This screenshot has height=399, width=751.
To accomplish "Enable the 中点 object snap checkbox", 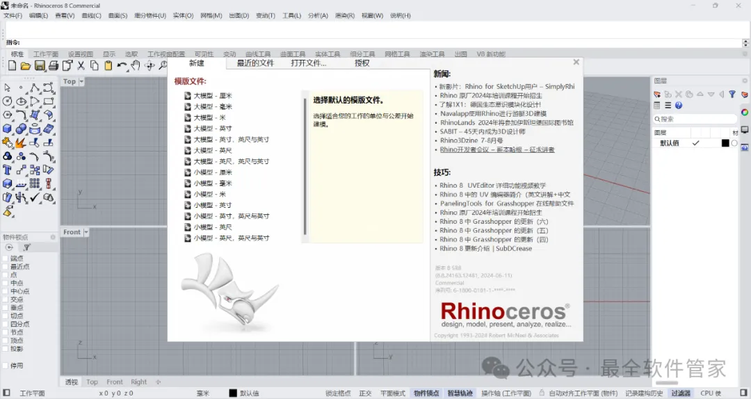I will [6, 283].
